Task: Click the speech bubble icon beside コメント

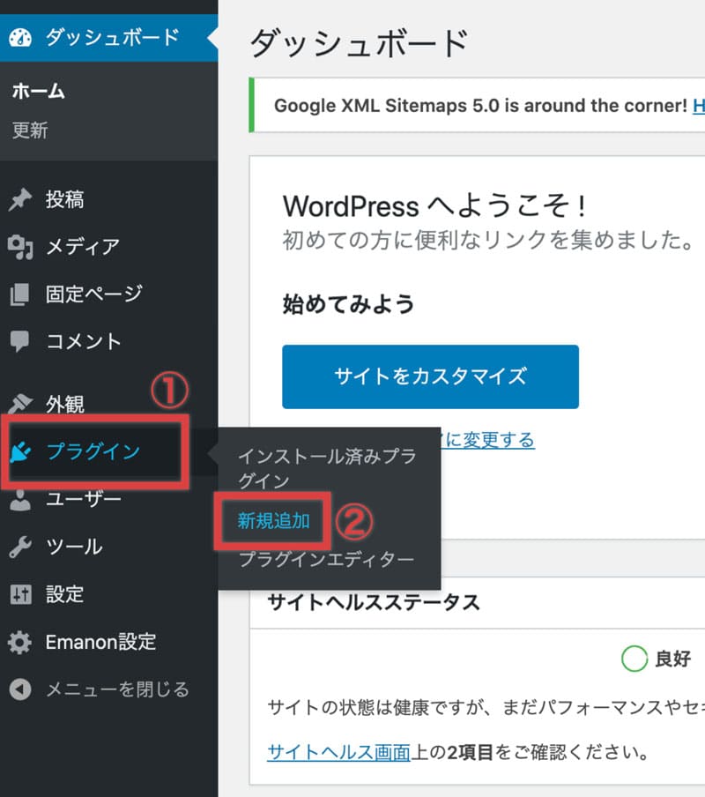Action: (x=19, y=341)
